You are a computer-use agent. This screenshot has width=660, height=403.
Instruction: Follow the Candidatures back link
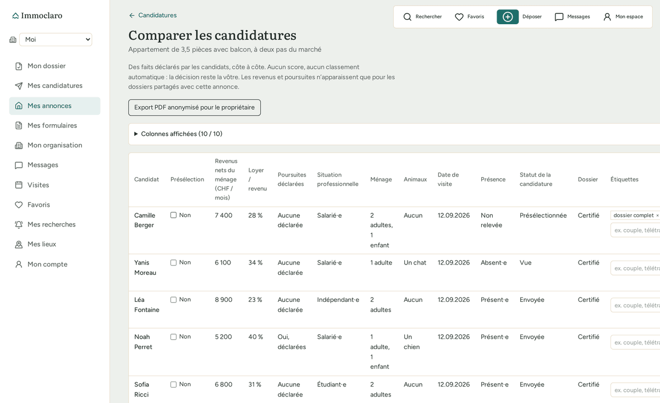152,15
